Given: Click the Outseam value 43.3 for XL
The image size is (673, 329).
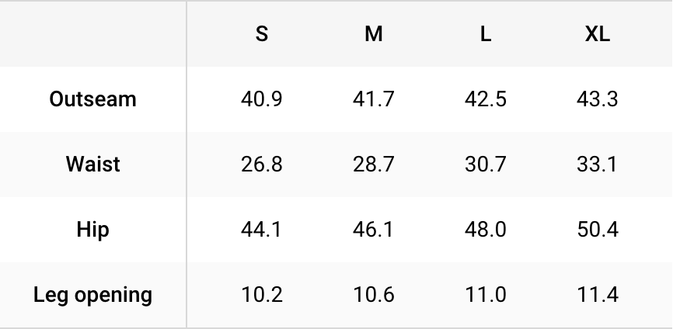Looking at the screenshot, I should 598,99.
